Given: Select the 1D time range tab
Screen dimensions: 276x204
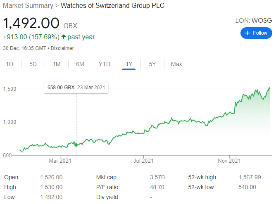Looking at the screenshot, I should tap(10, 64).
